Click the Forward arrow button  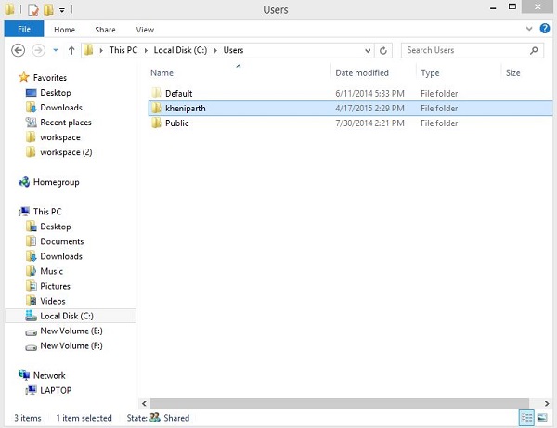tap(38, 50)
